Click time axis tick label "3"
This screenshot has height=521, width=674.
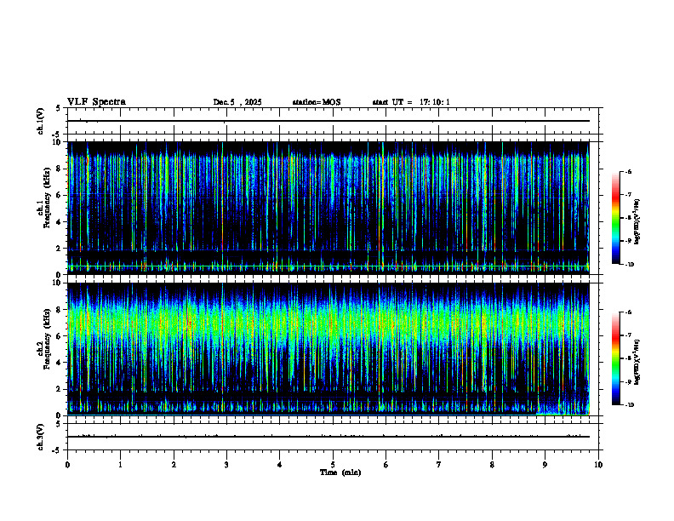[x=226, y=465]
